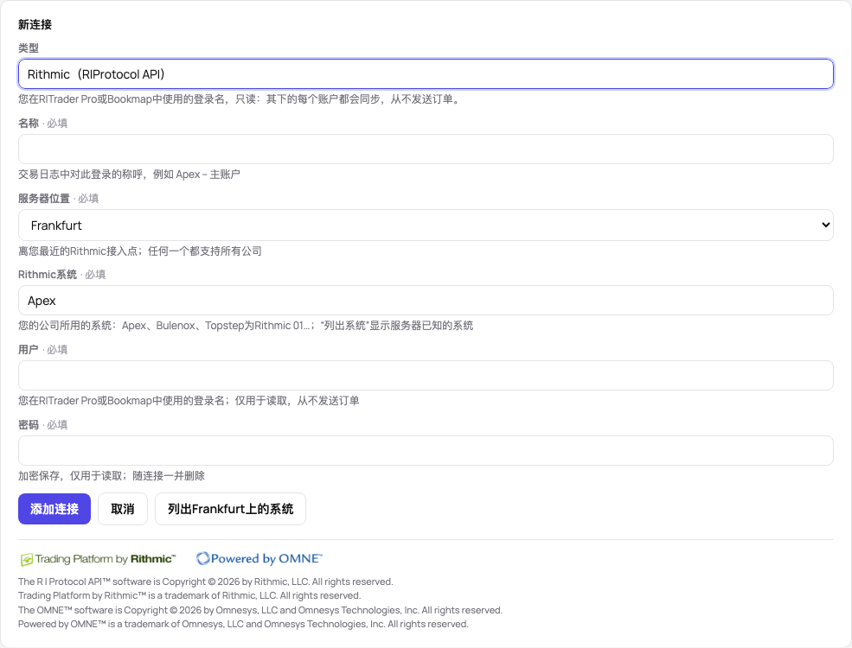
Task: Click the 取消 button
Action: pos(123,509)
